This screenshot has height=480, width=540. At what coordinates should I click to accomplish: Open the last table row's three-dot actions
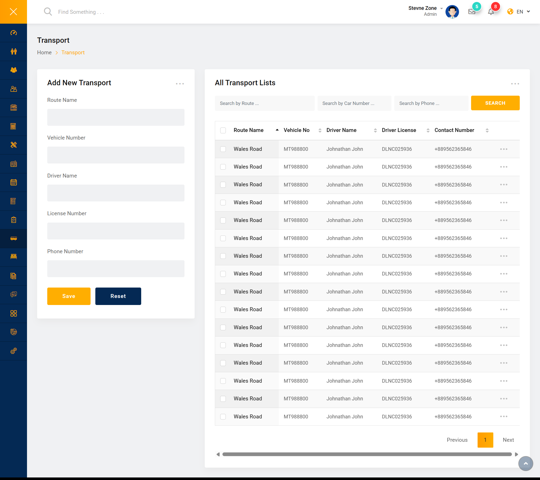(x=504, y=416)
